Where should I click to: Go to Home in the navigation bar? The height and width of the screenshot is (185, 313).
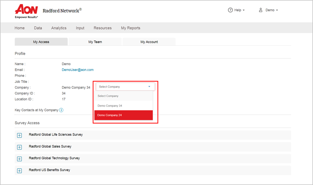(x=20, y=28)
